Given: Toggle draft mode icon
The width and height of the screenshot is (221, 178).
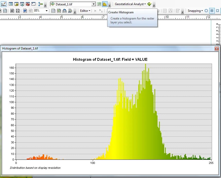Looking at the screenshot, I should 53,11.
